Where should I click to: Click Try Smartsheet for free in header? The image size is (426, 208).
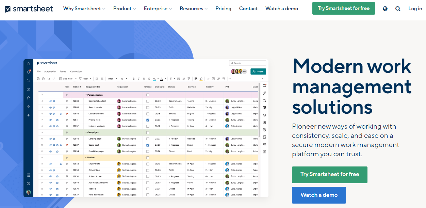(x=344, y=9)
